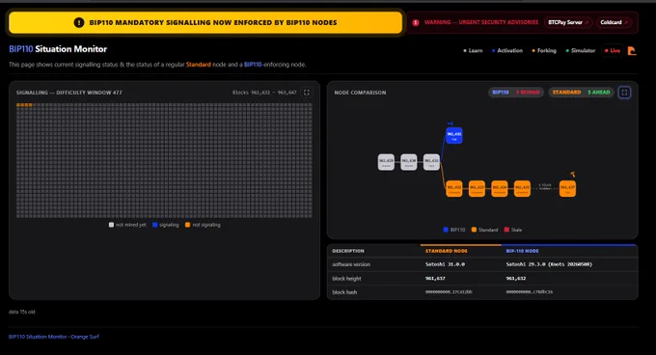
Task: Click the 'Node Comparison' panel title
Action: [x=360, y=93]
